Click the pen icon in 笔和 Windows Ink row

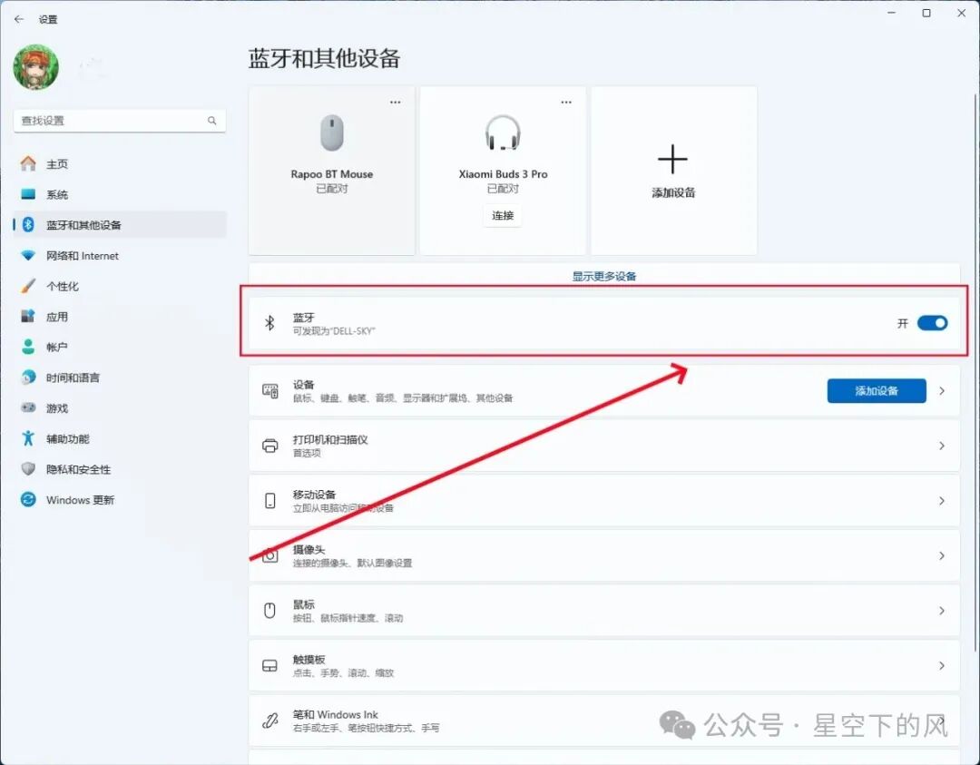[x=270, y=721]
